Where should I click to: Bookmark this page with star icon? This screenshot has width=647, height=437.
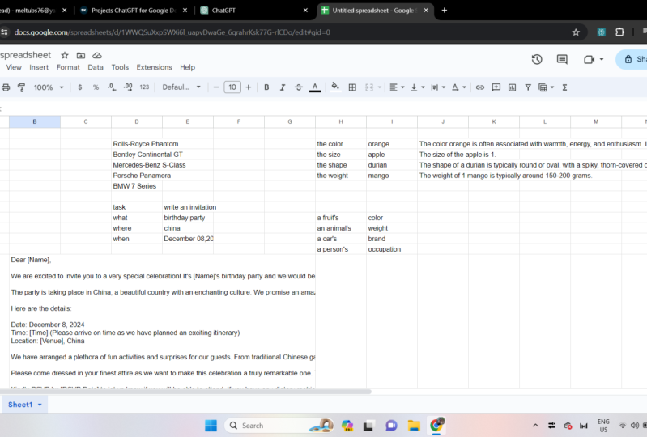576,32
